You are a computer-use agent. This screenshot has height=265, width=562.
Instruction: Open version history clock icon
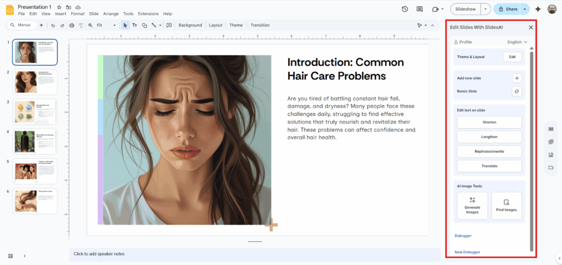click(x=404, y=9)
